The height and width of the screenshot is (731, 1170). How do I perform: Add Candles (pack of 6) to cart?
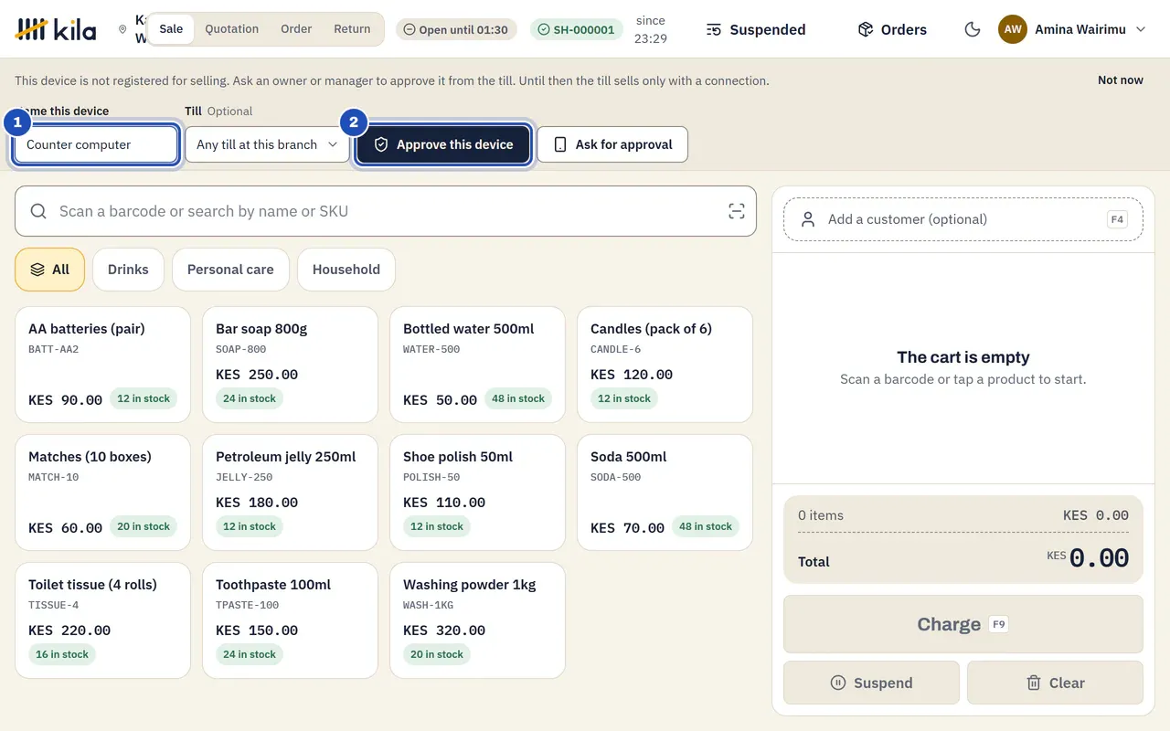[x=665, y=365]
